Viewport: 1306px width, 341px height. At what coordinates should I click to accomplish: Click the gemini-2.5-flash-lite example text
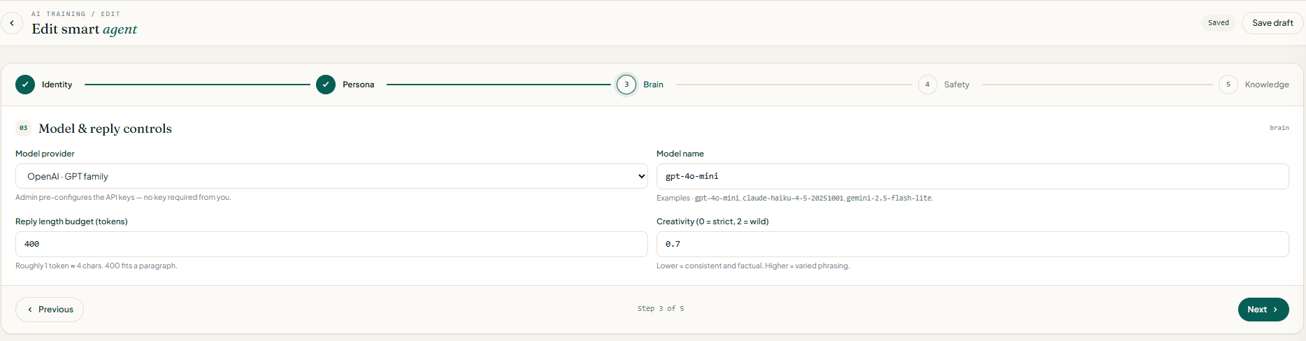tap(889, 198)
